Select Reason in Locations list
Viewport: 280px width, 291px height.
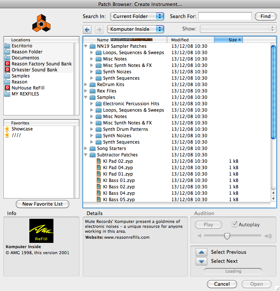point(19,82)
